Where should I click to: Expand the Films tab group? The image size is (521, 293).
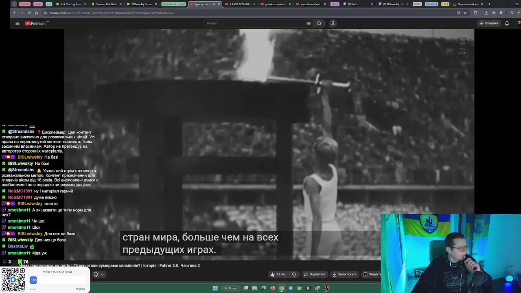445,4
